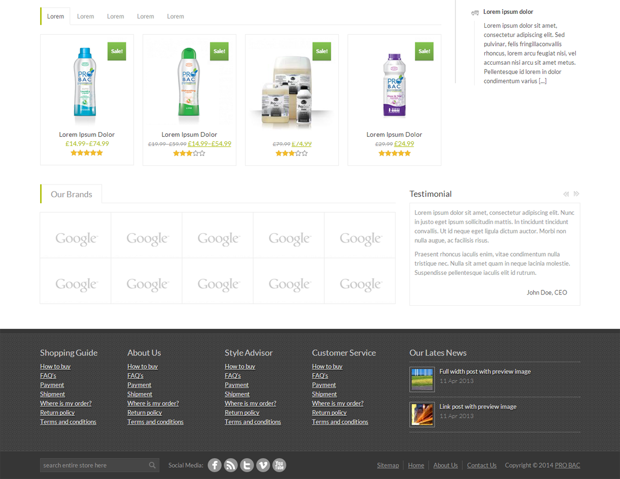This screenshot has width=620, height=479.
Task: Click the Sale badge on the first product
Action: tap(117, 51)
